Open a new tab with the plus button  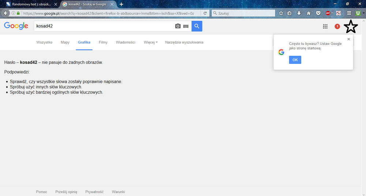pyautogui.click(x=121, y=4)
